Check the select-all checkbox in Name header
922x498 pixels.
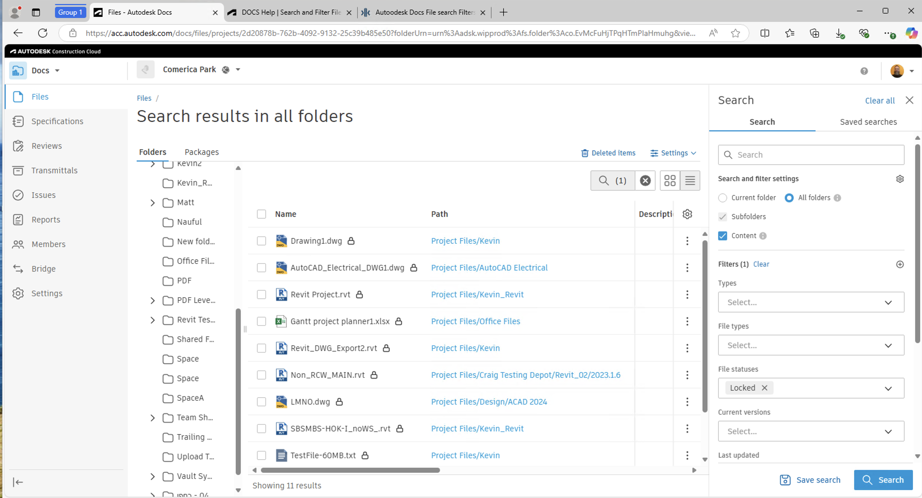pos(261,214)
